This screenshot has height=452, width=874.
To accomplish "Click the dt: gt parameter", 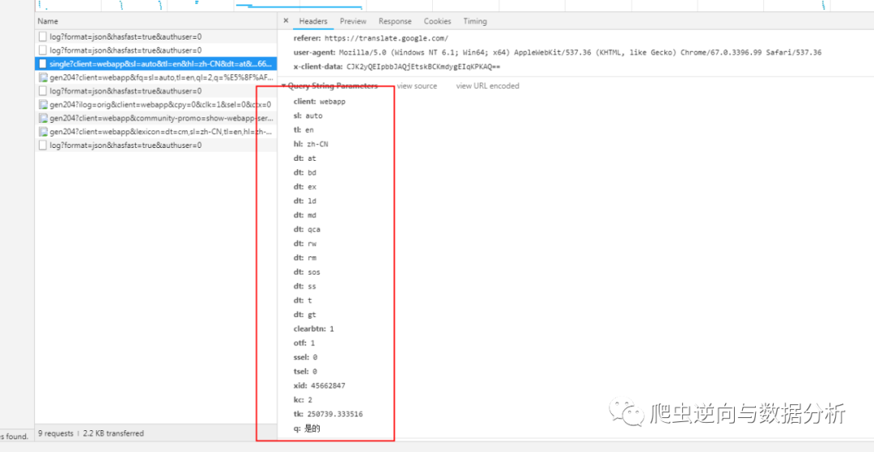I will click(304, 315).
